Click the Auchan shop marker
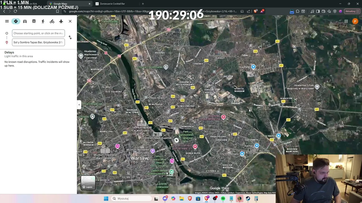 click(x=257, y=146)
